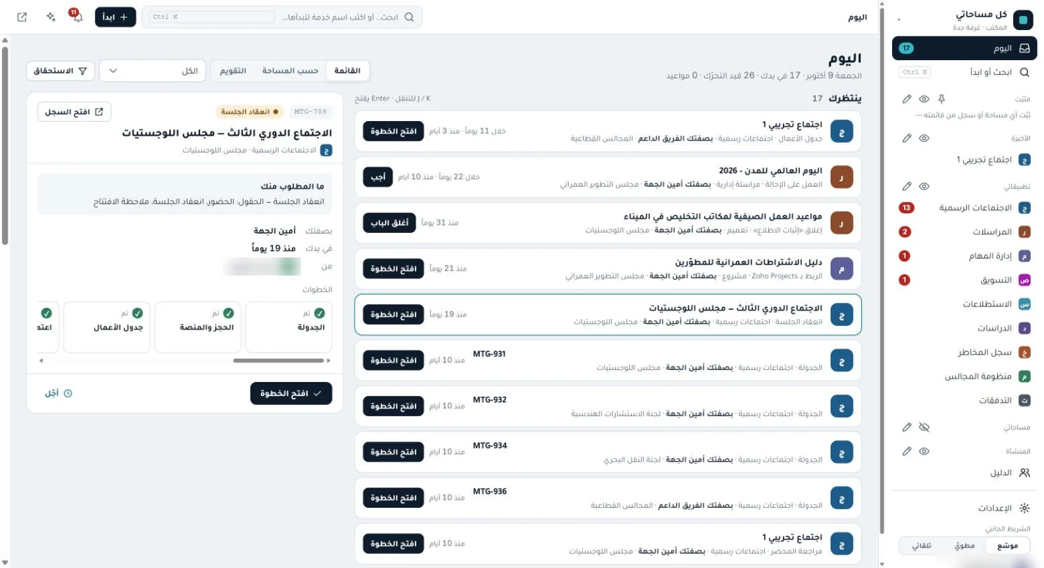
Task: Click افتح الخطوة button in detail panel
Action: 291,393
